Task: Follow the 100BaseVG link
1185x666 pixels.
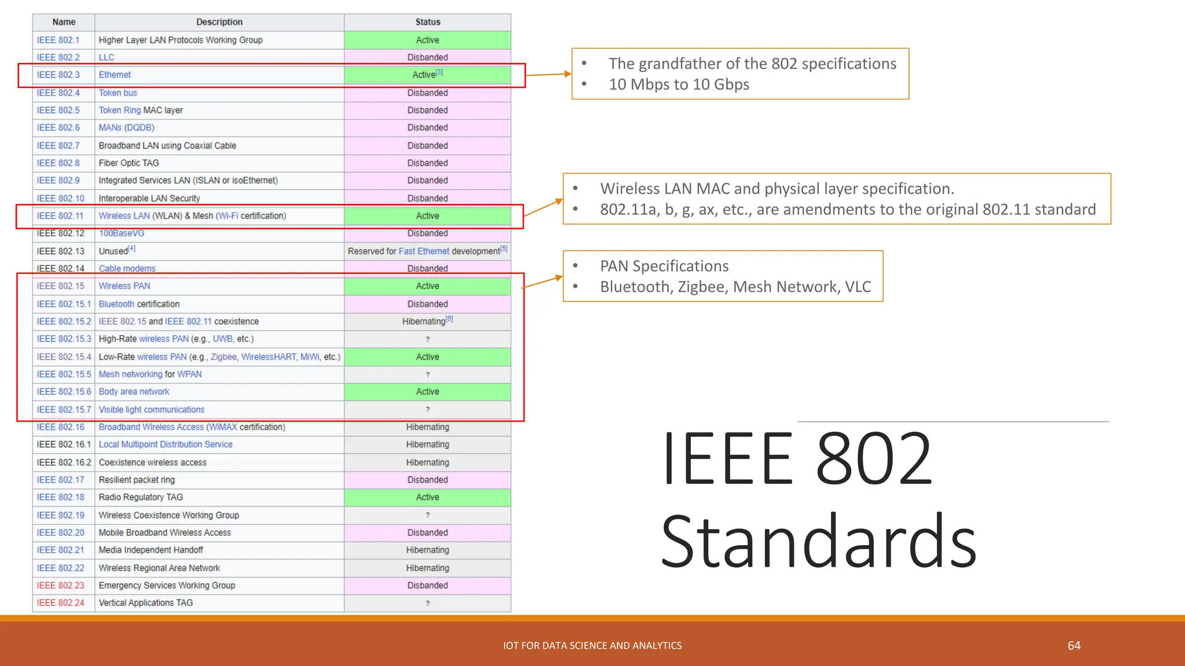Action: (x=122, y=233)
